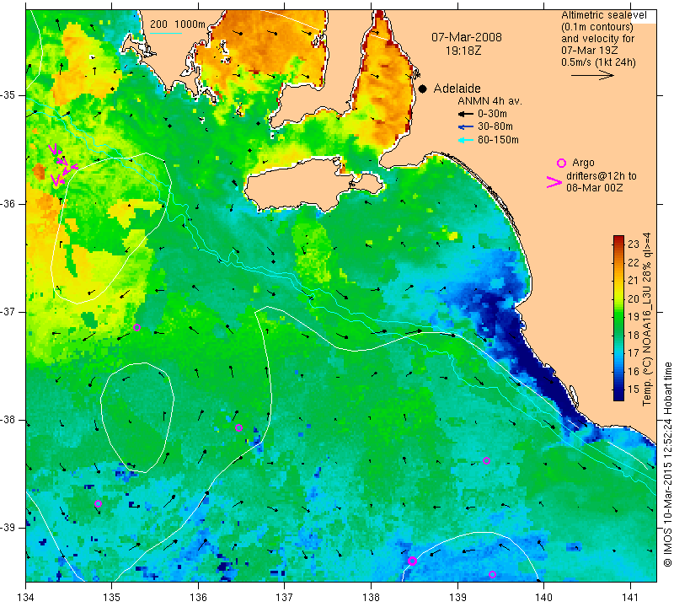The image size is (674, 607).
Task: Click Argo float circle near 136.5E 38.1S
Action: tap(239, 427)
